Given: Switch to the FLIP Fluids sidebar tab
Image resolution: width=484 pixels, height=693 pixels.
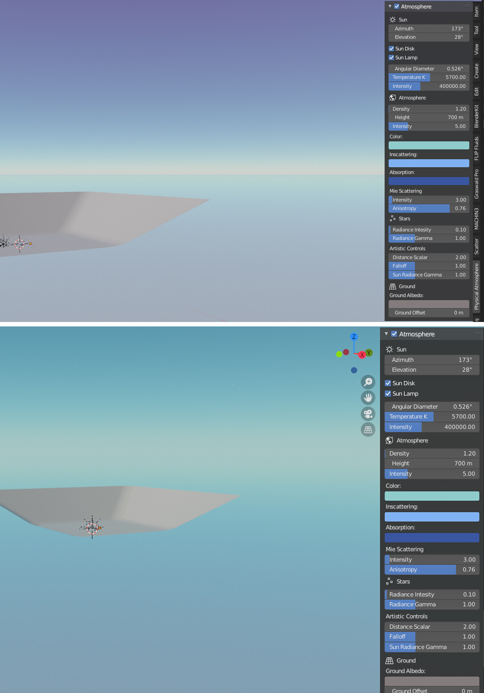Looking at the screenshot, I should 476,148.
